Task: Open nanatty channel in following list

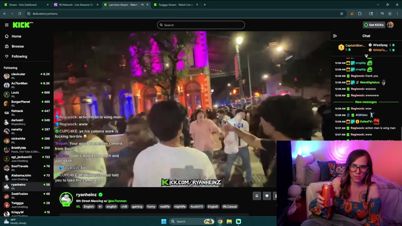Action: [x=27, y=131]
